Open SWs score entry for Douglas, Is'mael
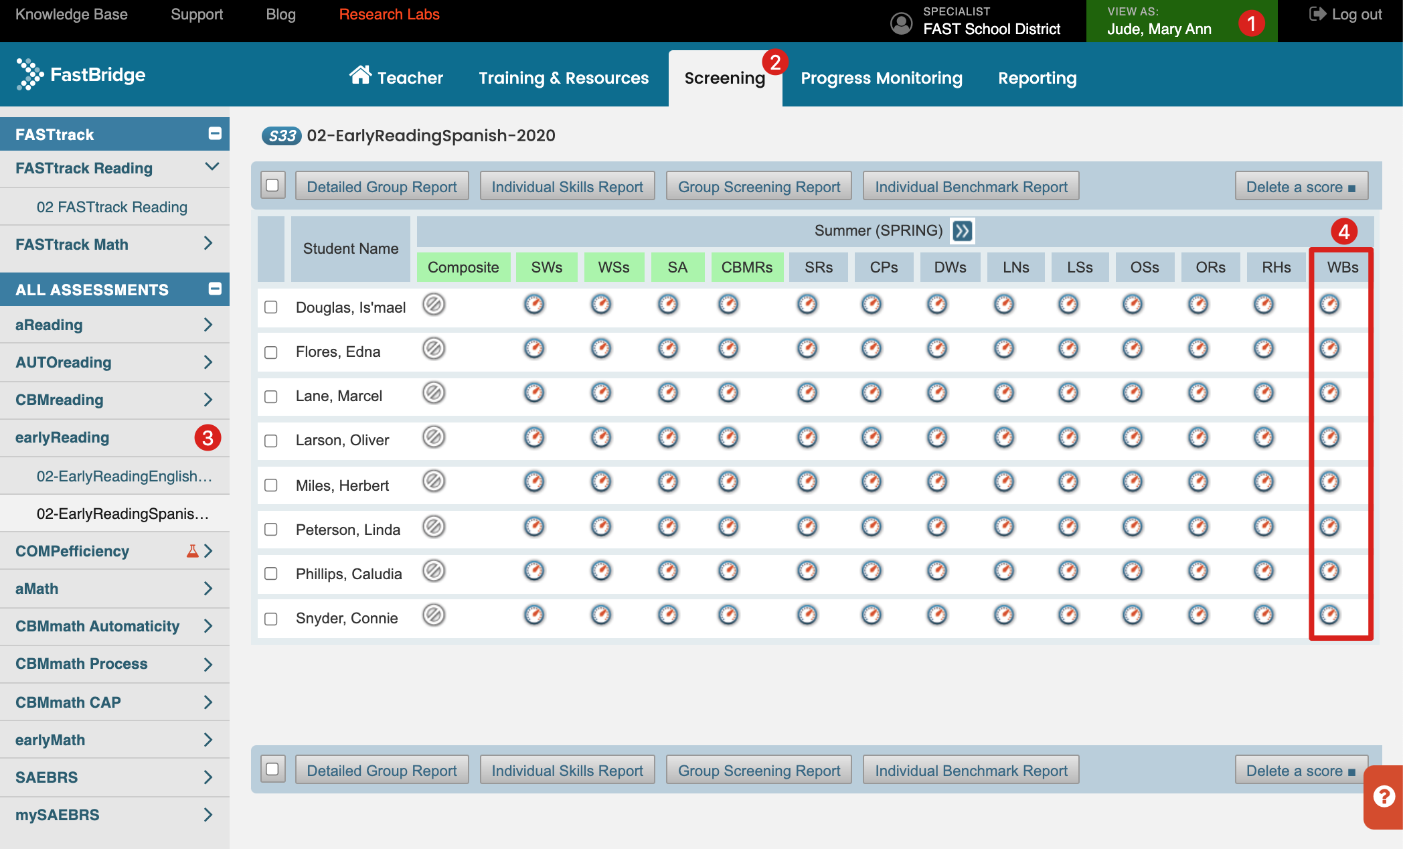 tap(534, 305)
